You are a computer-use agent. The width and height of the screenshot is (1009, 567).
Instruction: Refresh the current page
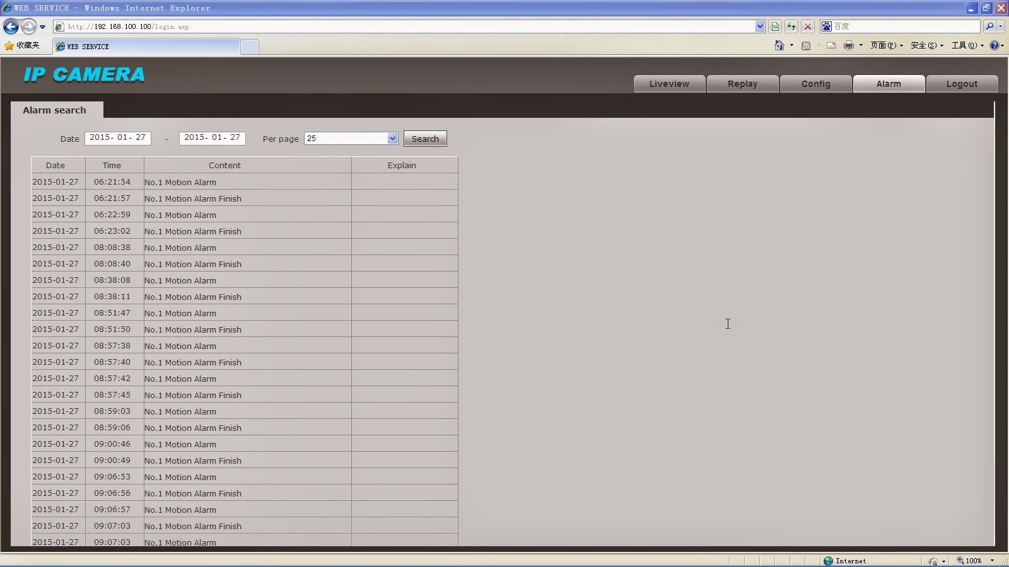coord(791,26)
